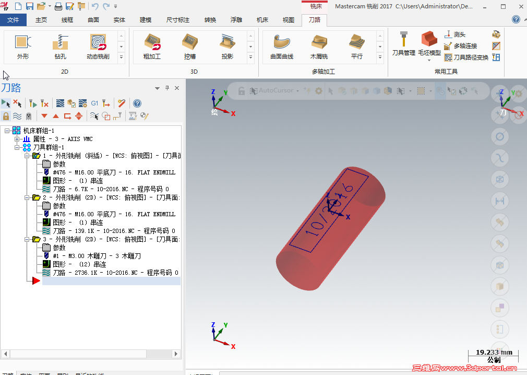Choose Dynamic Mill toolpath
Screen dimensions: 527x375
point(98,47)
